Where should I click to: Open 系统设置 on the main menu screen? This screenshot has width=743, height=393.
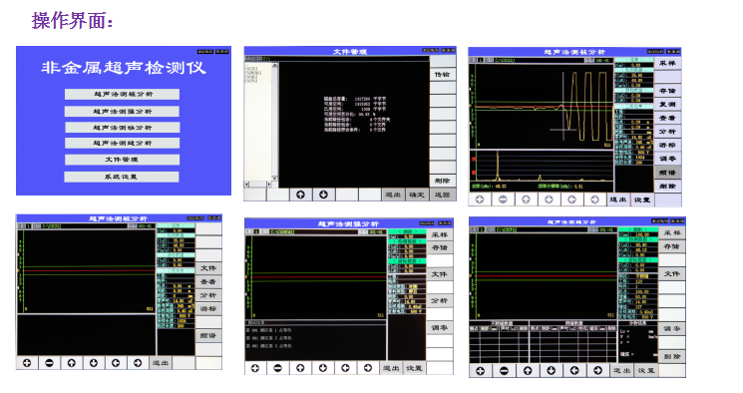[122, 177]
